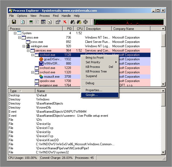Viewport: 172px width, 167px height.
Task: Click the services.exe window icon
Action: 32,51
